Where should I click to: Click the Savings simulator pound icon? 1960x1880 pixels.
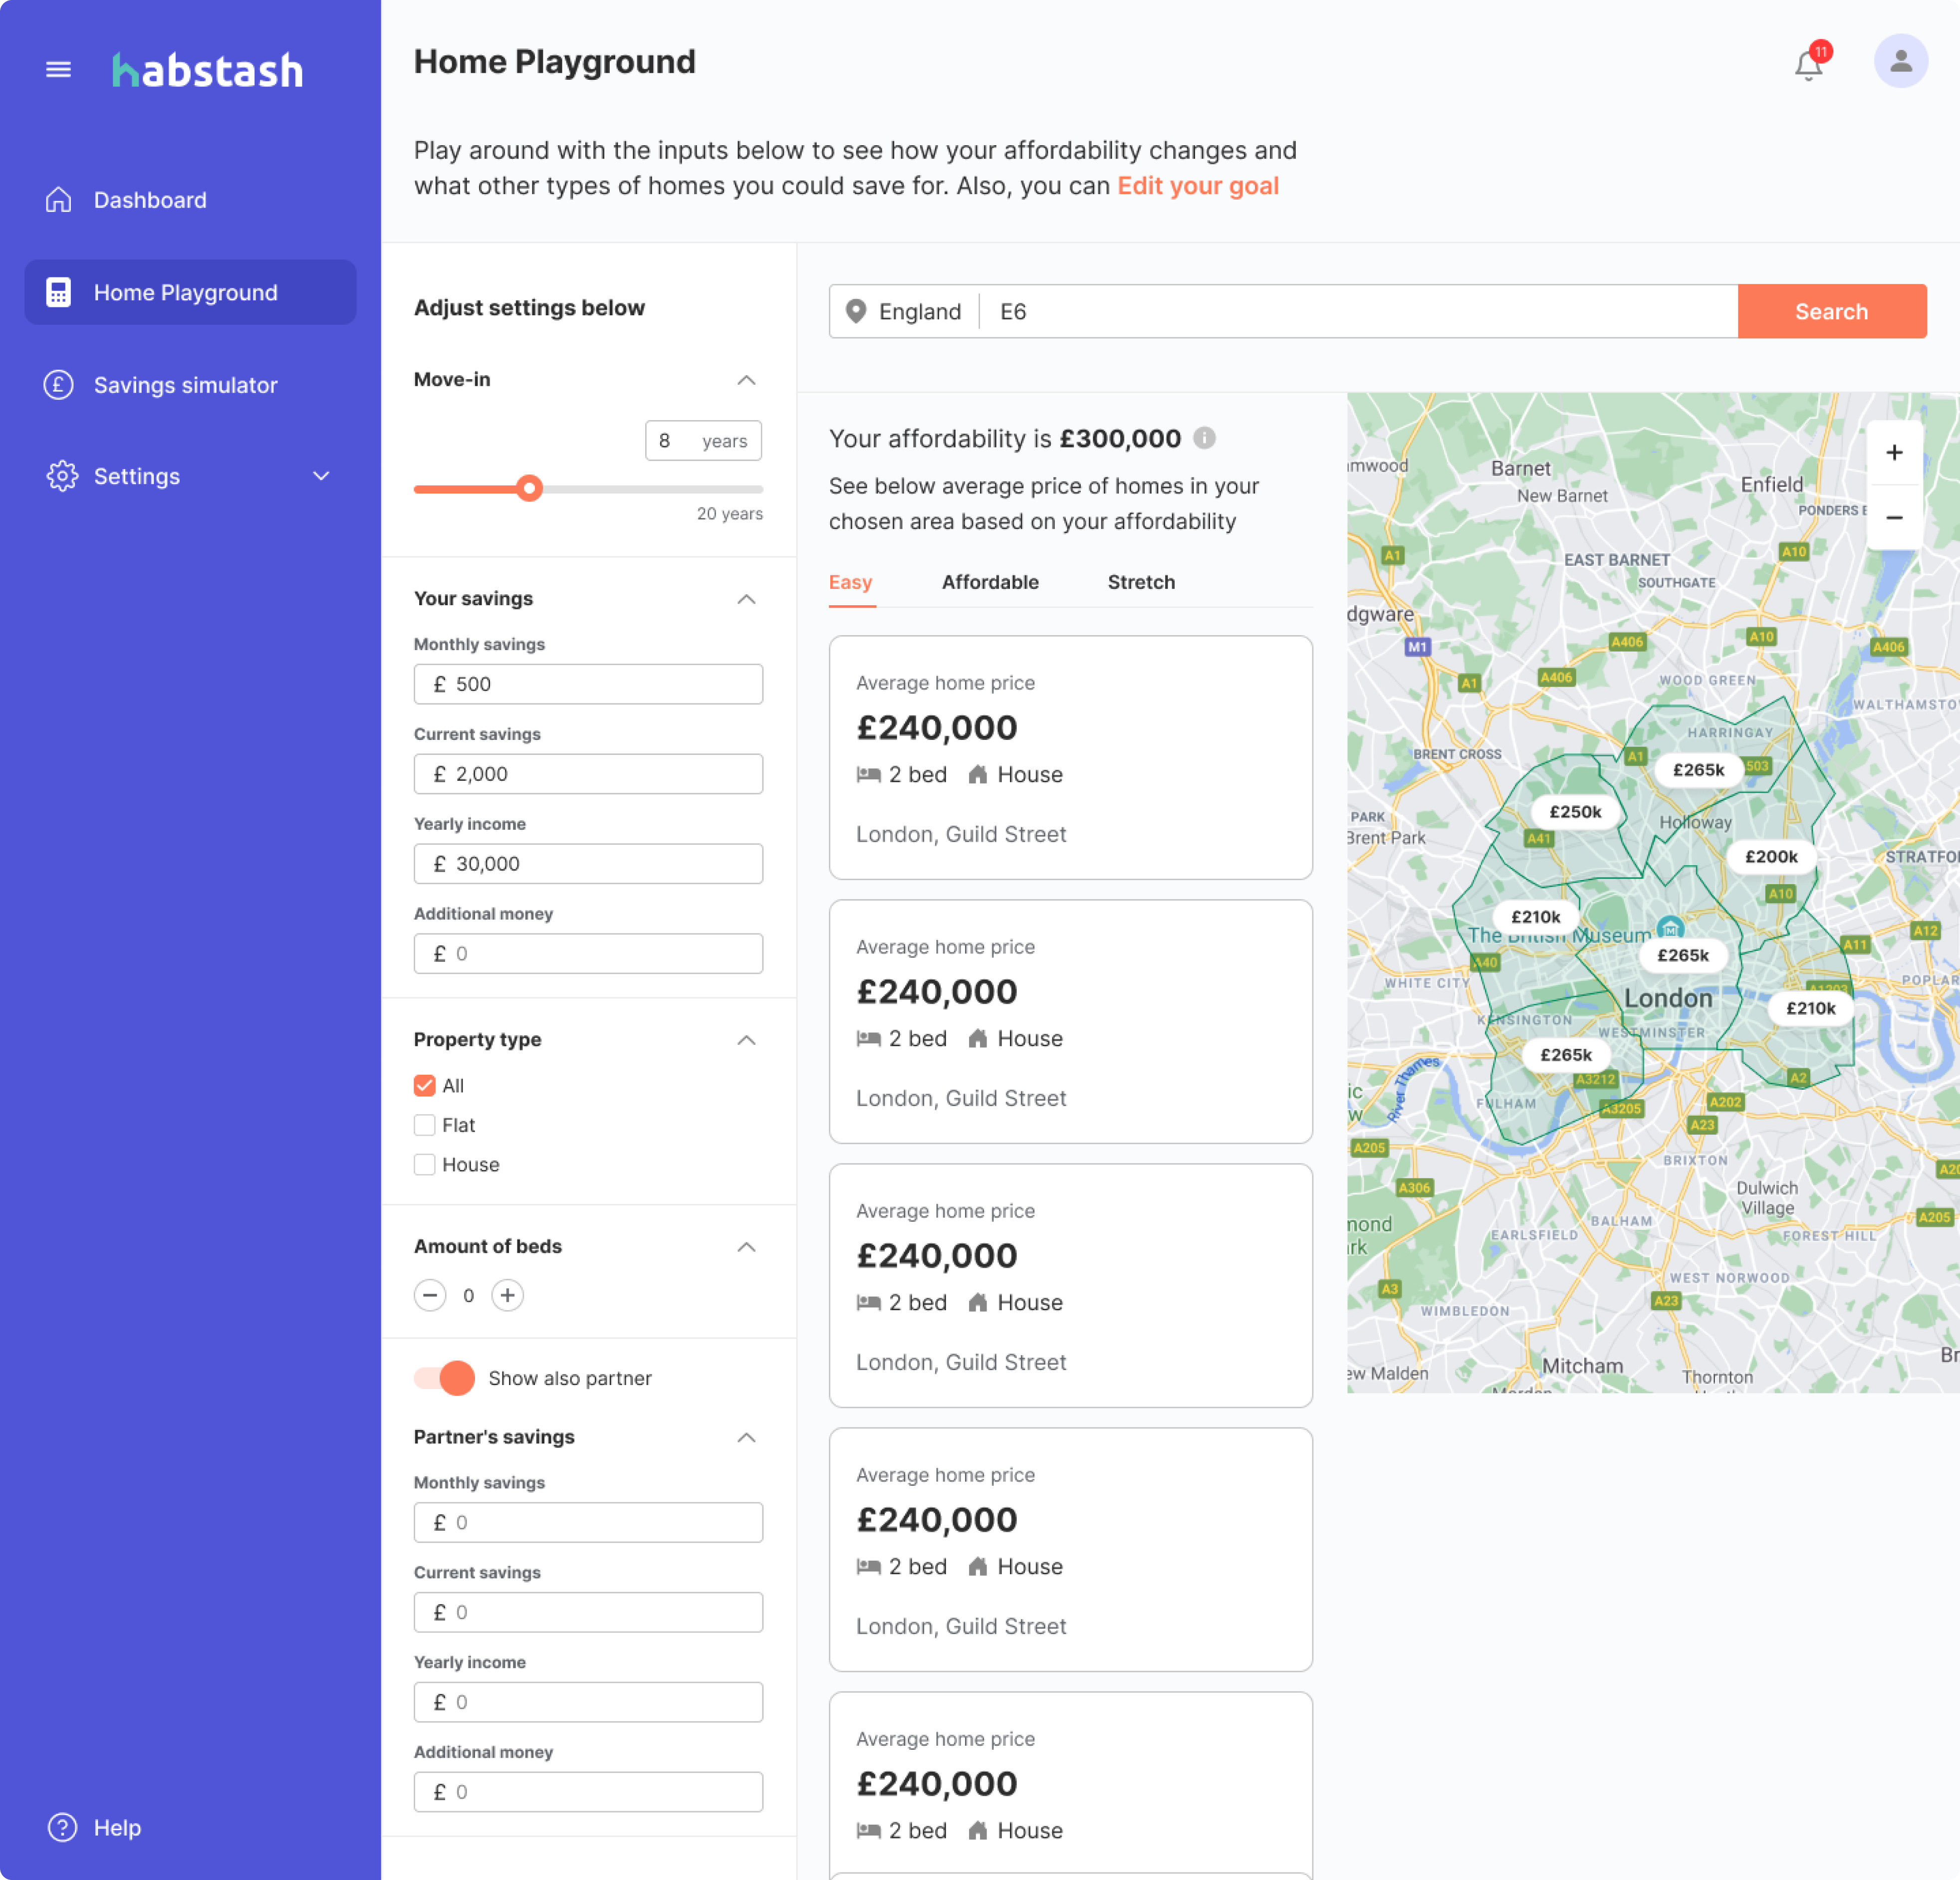[59, 384]
